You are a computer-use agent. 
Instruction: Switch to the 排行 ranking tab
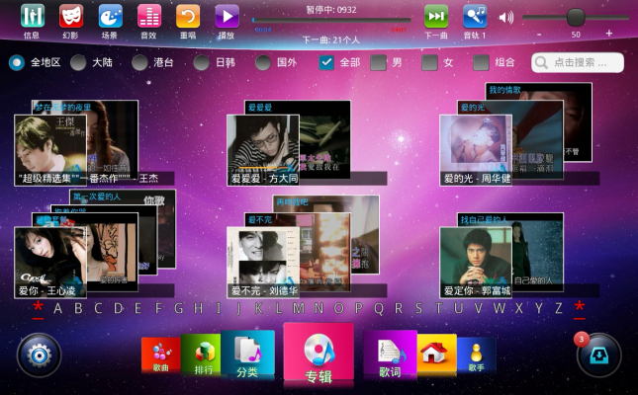(201, 355)
